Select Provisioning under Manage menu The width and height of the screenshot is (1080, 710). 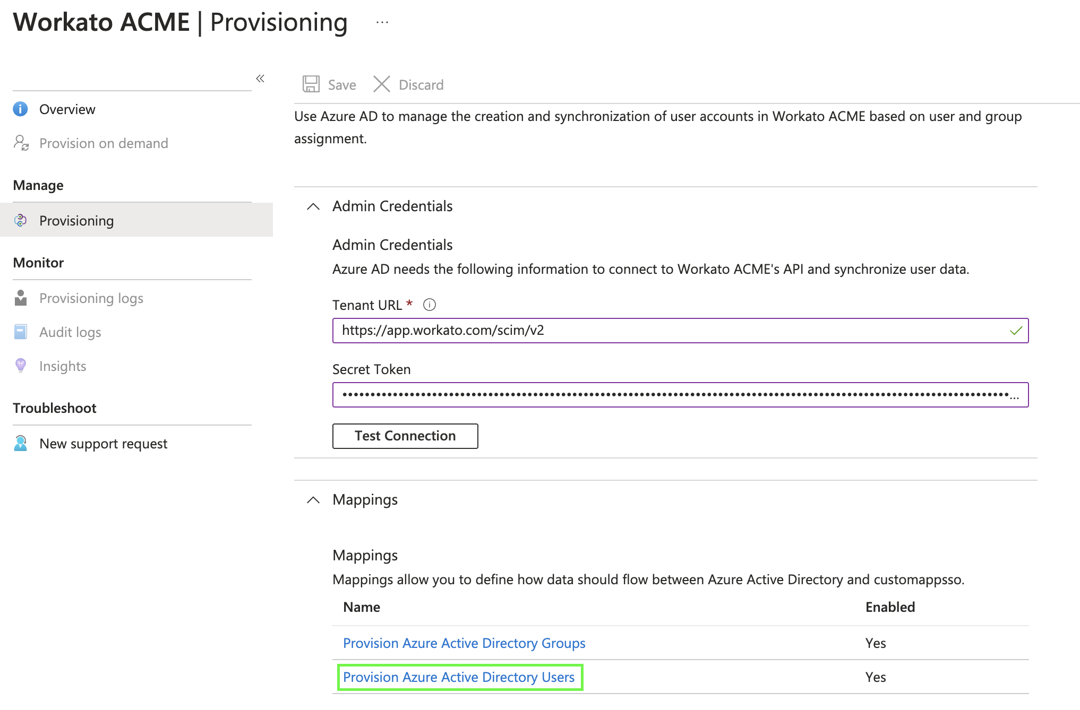tap(78, 221)
